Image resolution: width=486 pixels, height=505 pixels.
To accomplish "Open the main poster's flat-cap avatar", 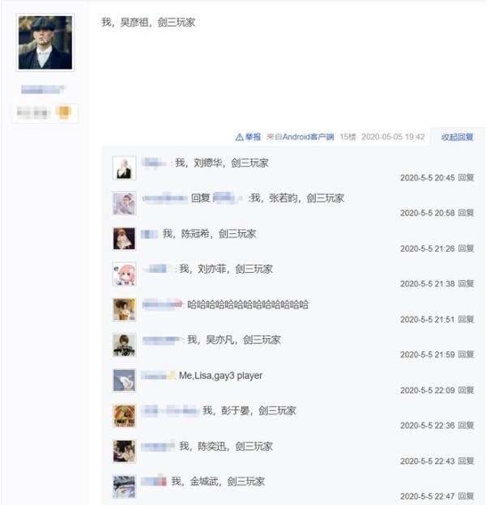I will (45, 43).
